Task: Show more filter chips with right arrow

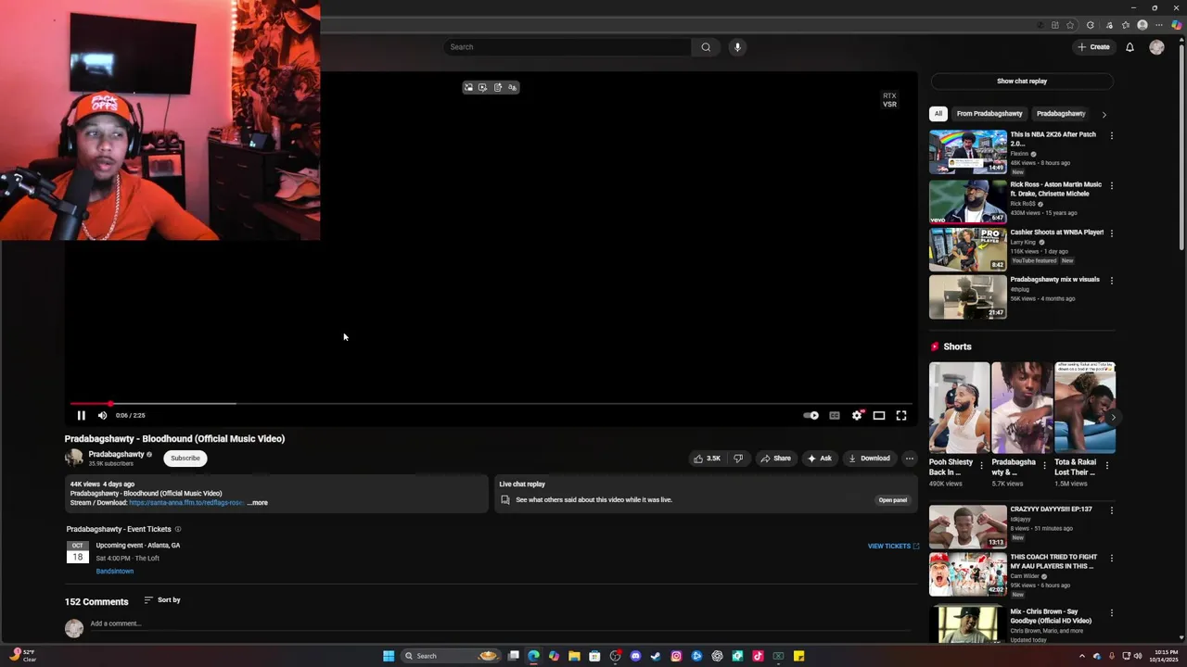Action: click(1104, 115)
